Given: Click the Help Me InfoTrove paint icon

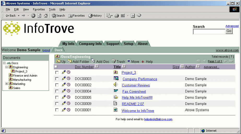Looking at the screenshot, I should [116, 97].
